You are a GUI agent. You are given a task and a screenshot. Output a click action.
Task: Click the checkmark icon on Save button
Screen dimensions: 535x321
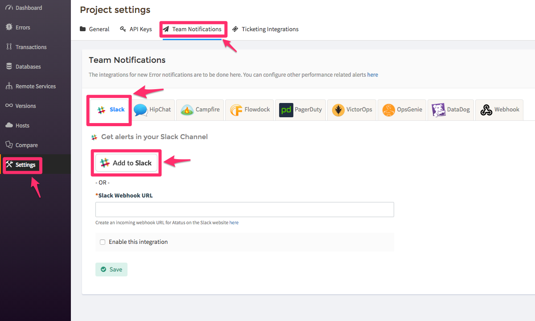tap(103, 269)
